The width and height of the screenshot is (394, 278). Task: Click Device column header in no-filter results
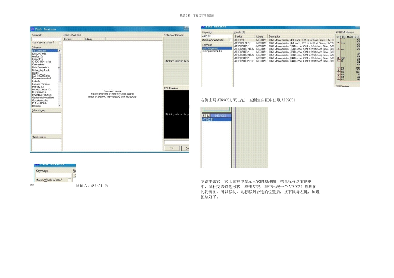point(73,39)
